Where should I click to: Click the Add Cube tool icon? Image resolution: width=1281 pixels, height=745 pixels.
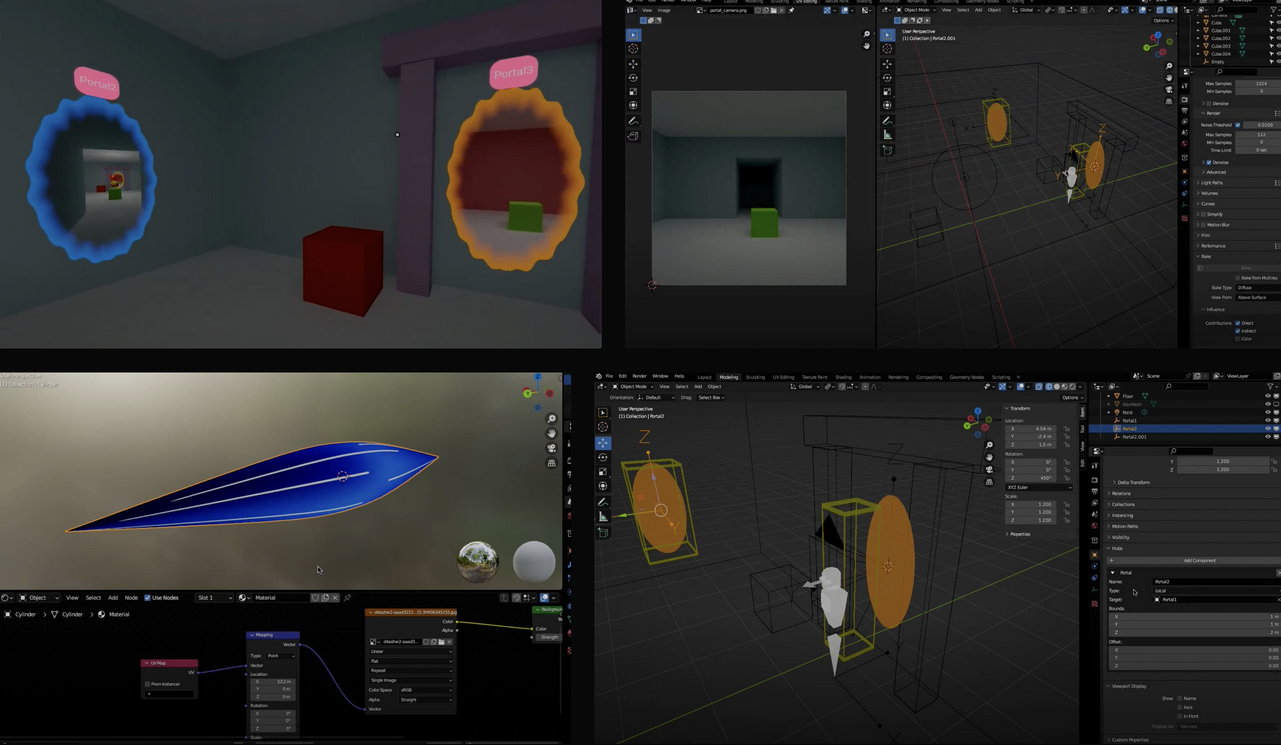click(x=603, y=533)
